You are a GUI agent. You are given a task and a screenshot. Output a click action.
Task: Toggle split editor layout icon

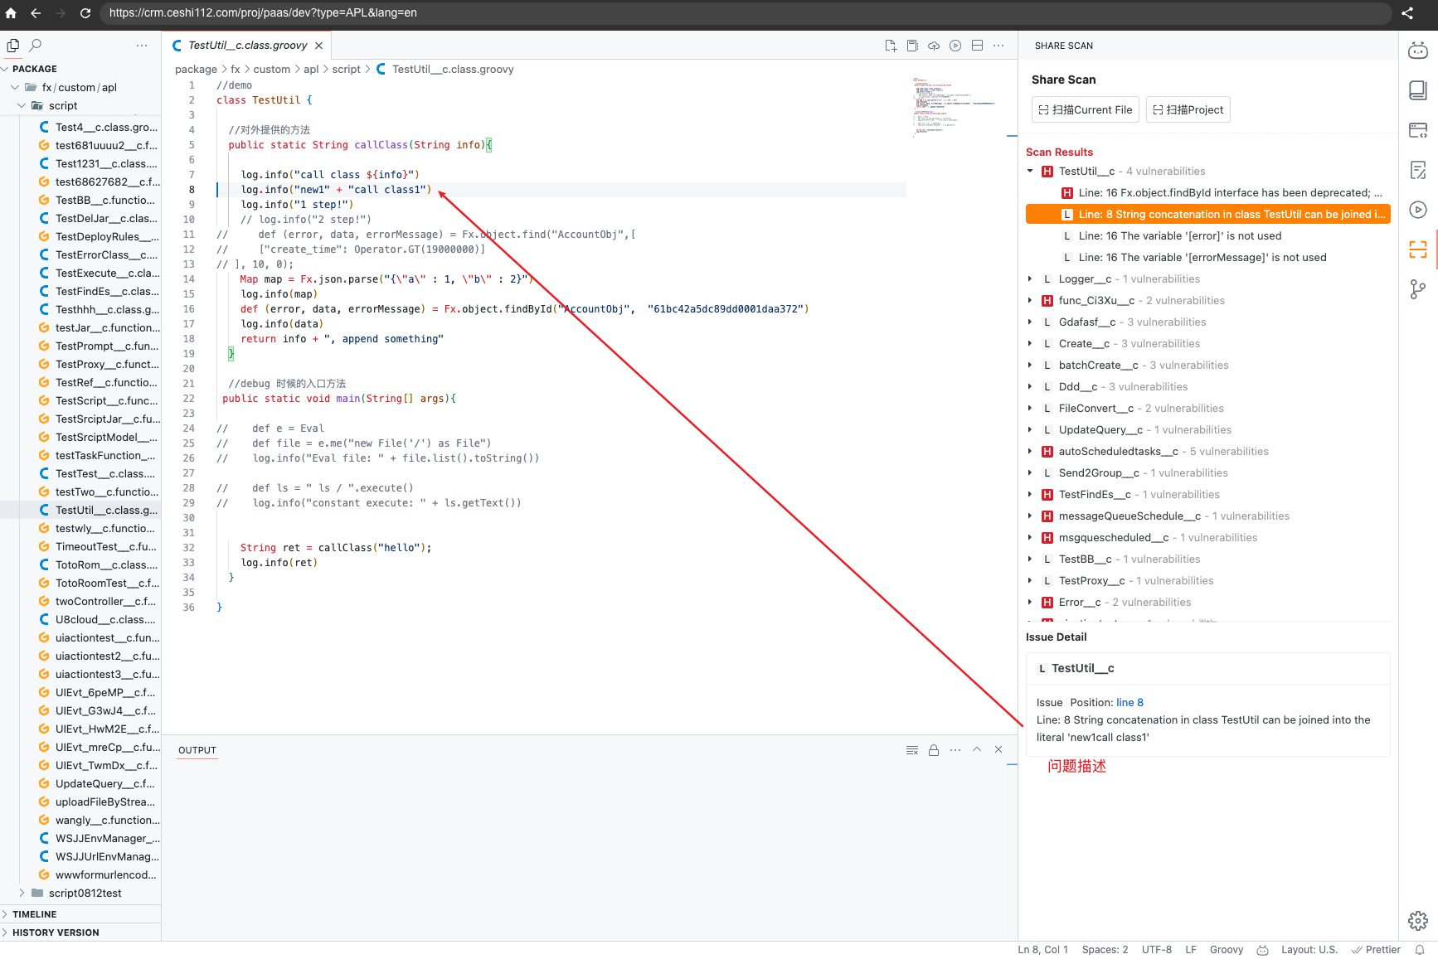(977, 46)
